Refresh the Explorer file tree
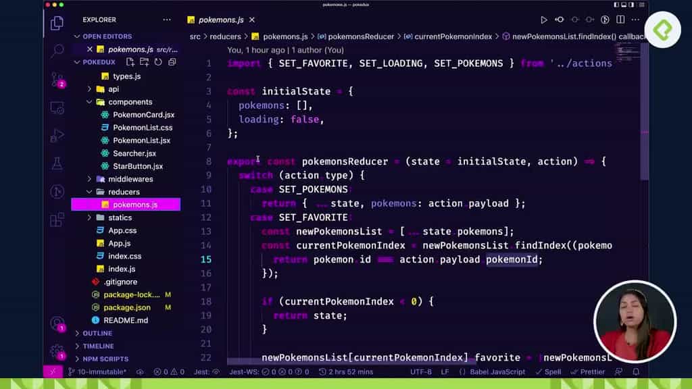Screen dimensions: 692x389 point(157,61)
